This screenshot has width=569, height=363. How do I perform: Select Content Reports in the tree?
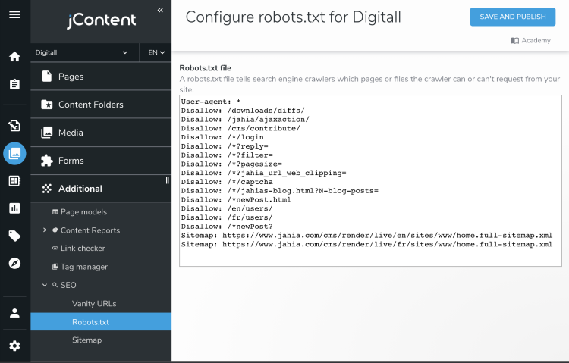(90, 230)
